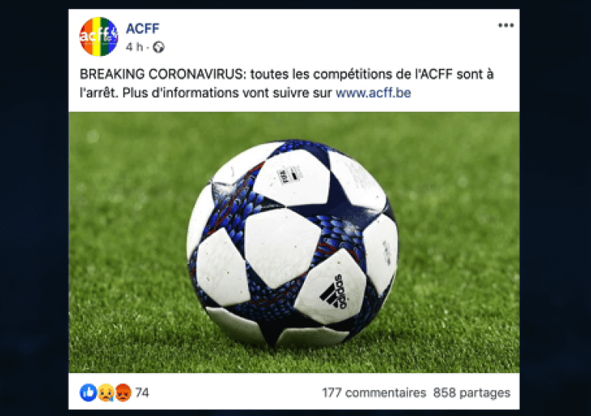The height and width of the screenshot is (416, 591).
Task: Click the ACFF page name
Action: point(143,28)
